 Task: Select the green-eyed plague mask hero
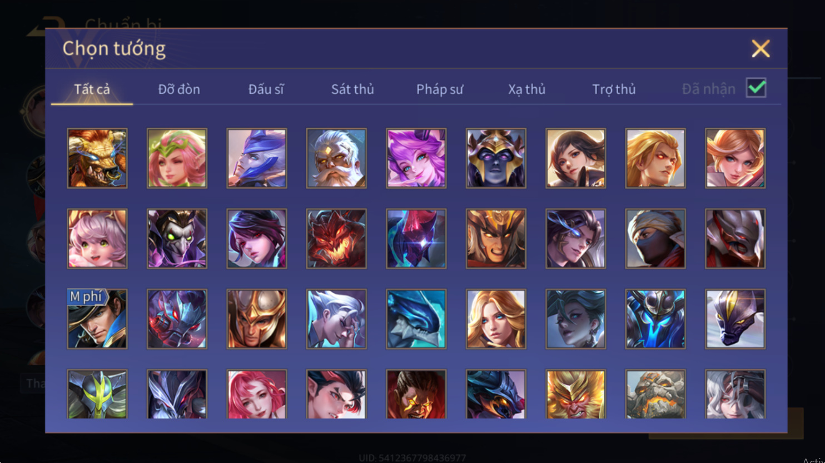[177, 239]
